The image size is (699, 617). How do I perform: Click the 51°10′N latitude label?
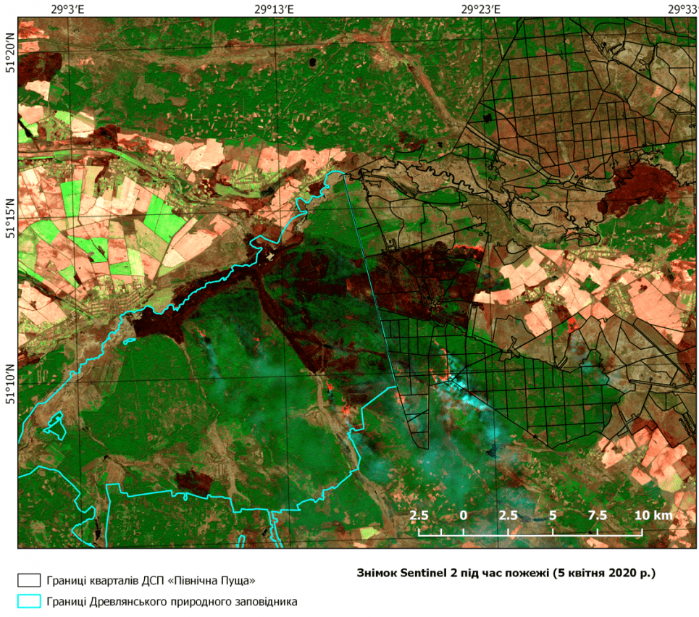[x=9, y=384]
